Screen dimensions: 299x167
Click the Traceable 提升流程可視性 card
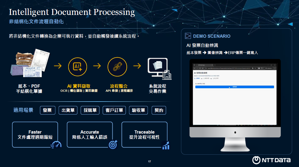144,134
